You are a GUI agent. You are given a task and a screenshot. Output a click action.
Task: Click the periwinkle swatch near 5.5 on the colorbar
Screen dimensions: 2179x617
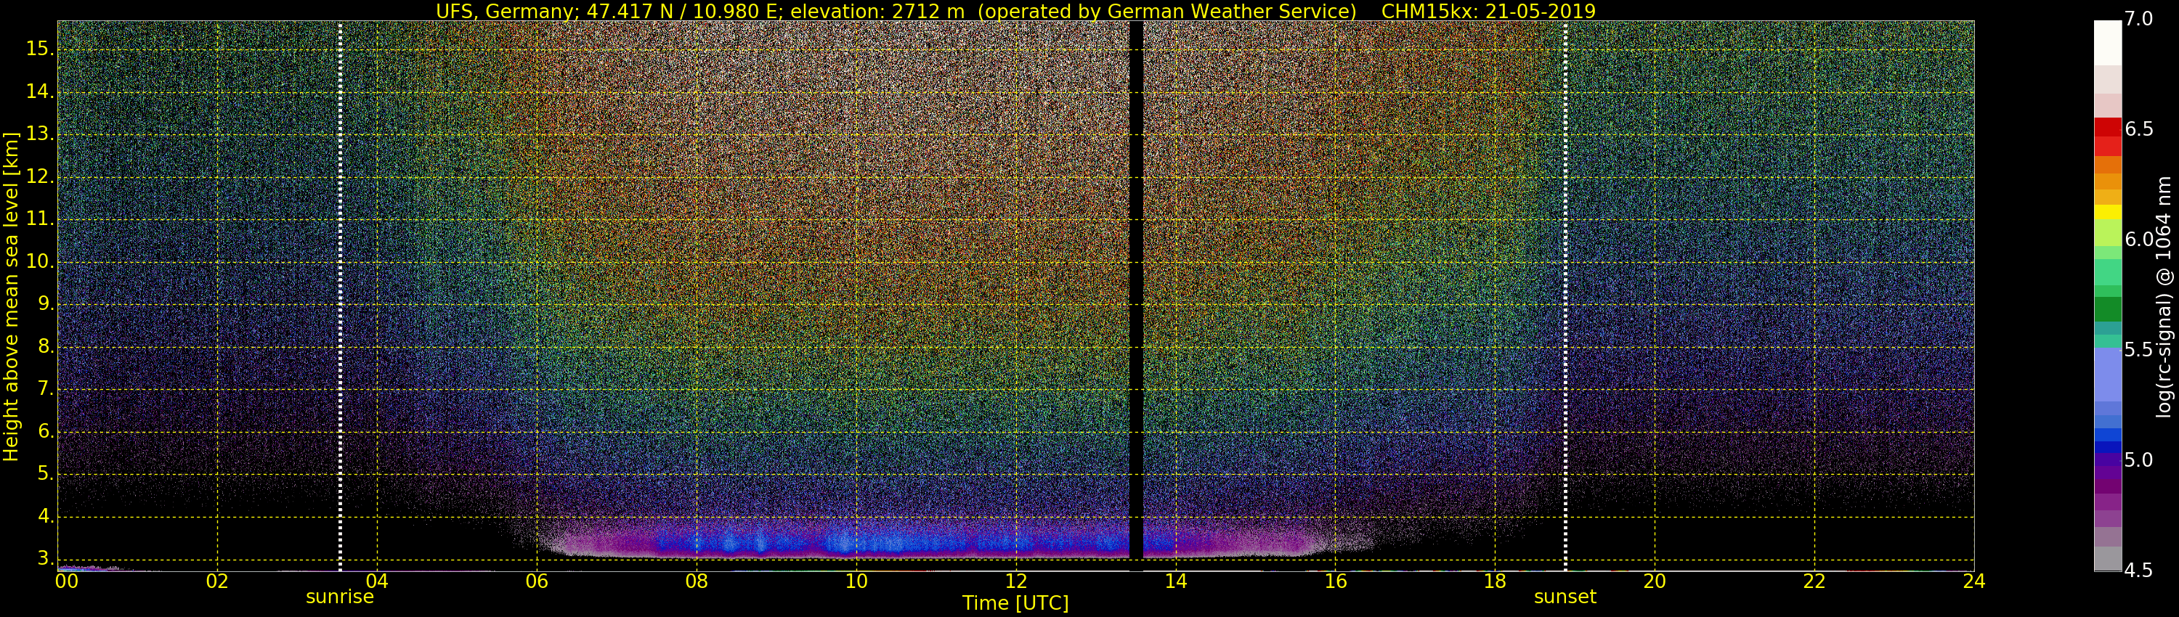point(2108,375)
